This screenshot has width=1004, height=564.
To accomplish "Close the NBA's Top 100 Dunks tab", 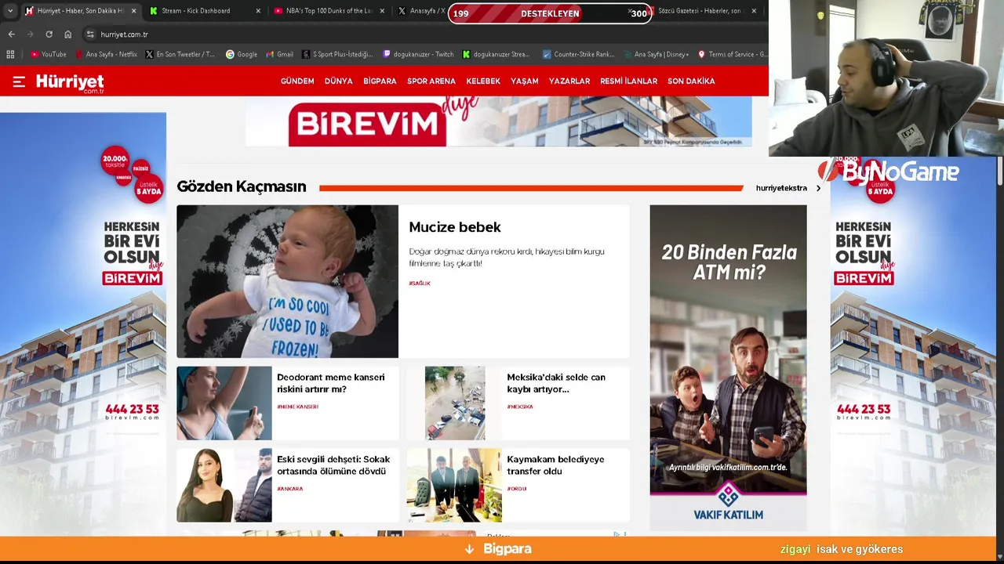I will [382, 11].
